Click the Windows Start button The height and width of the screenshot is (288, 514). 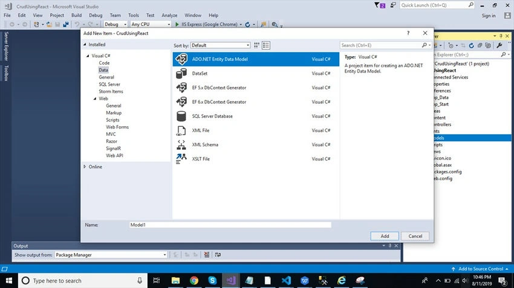click(9, 281)
